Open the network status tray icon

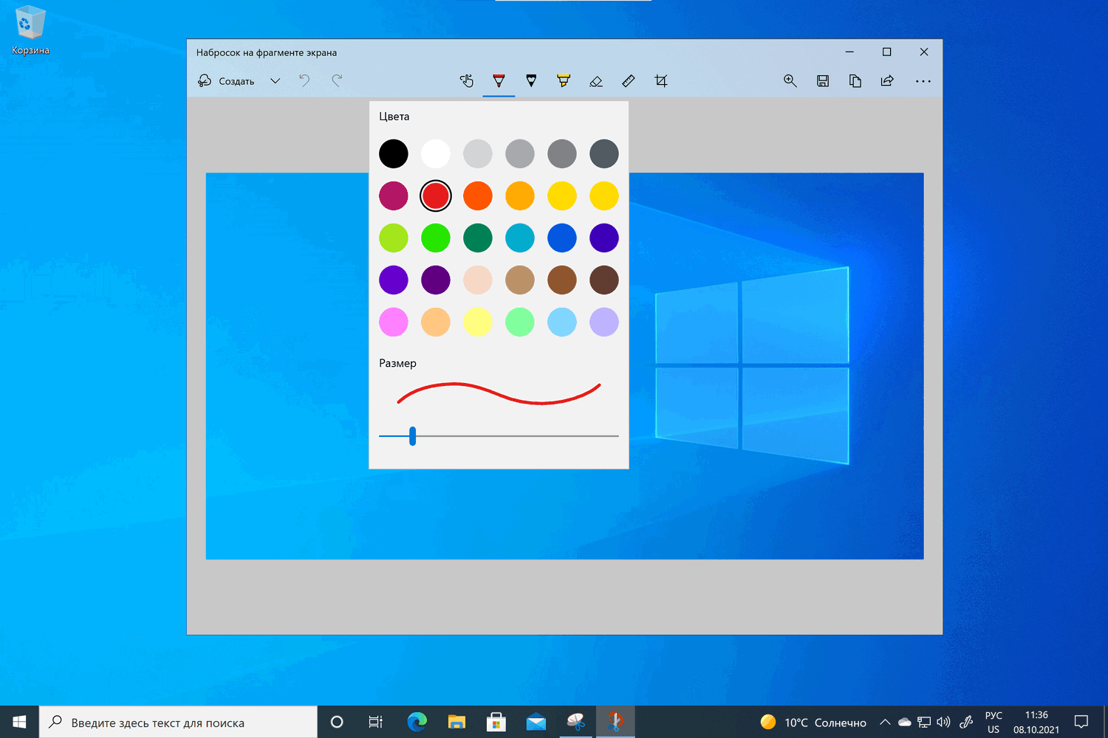[924, 722]
